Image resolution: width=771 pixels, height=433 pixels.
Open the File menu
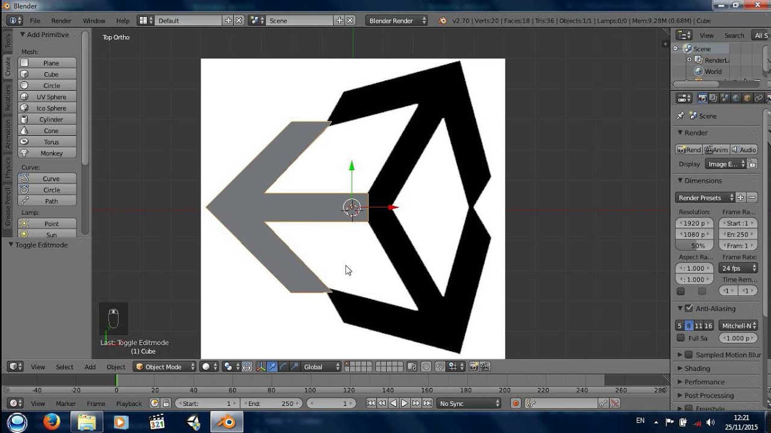(35, 20)
